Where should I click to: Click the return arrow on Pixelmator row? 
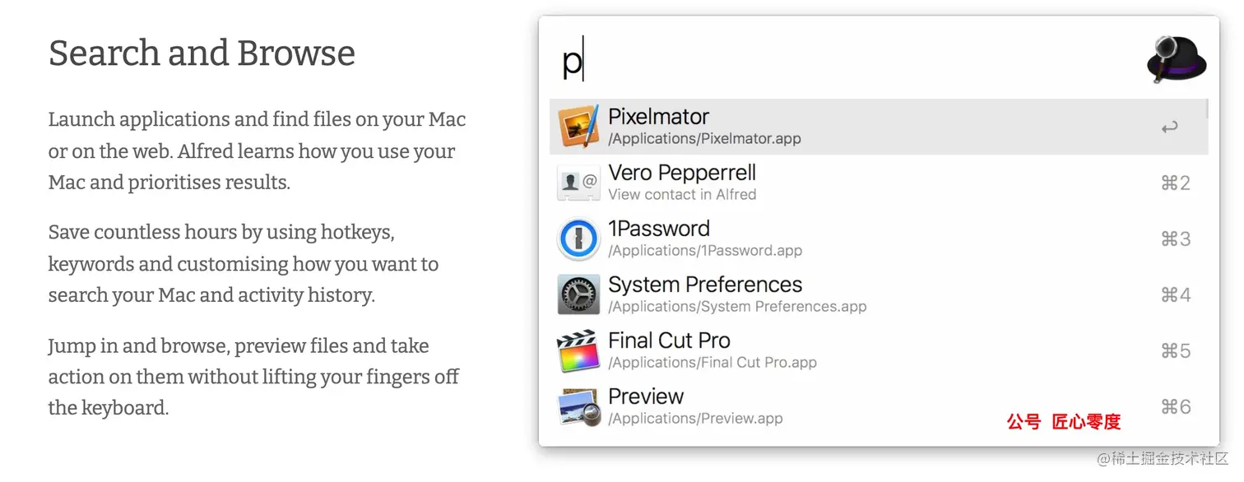tap(1169, 127)
